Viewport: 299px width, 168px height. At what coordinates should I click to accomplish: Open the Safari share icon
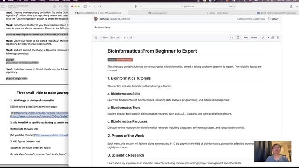coord(291,7)
